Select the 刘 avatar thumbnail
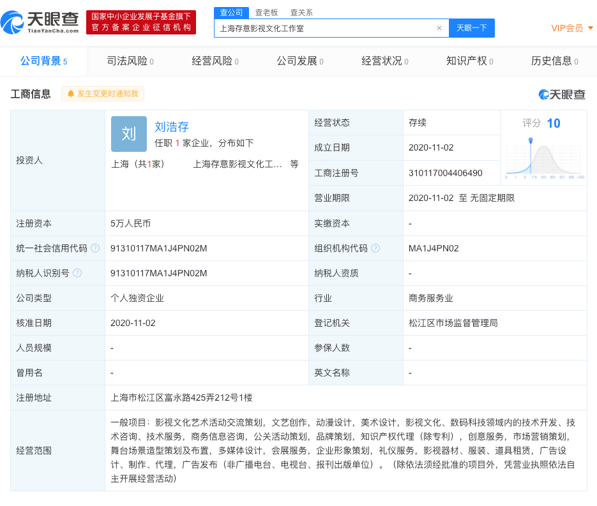 [129, 134]
